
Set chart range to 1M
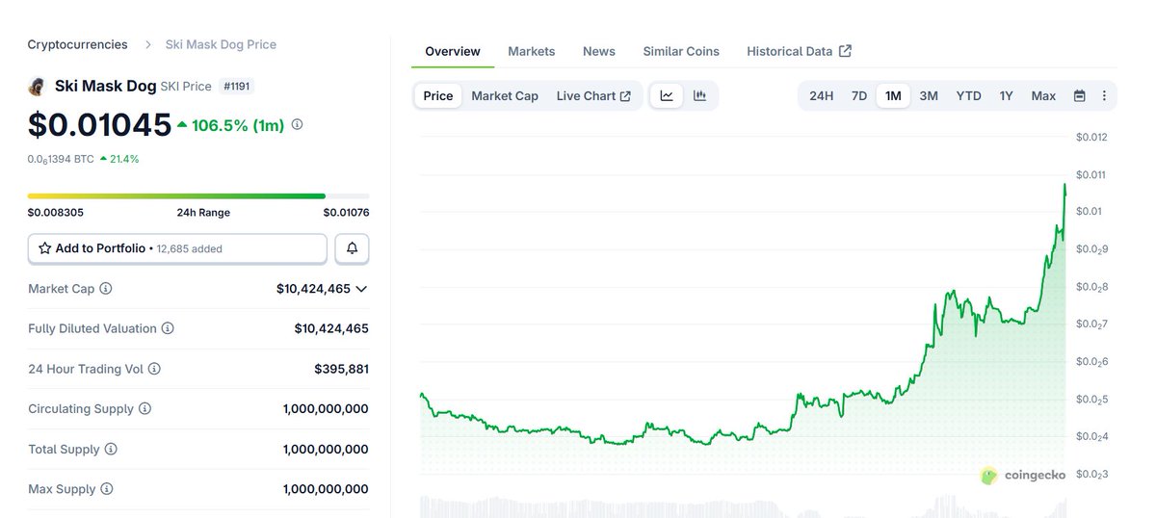[x=893, y=96]
